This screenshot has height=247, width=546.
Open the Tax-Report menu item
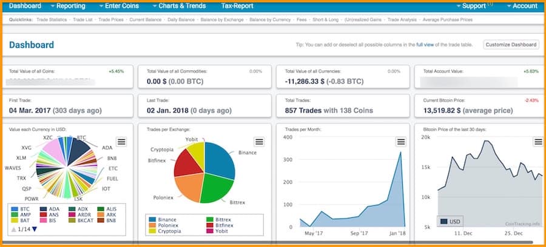[237, 6]
